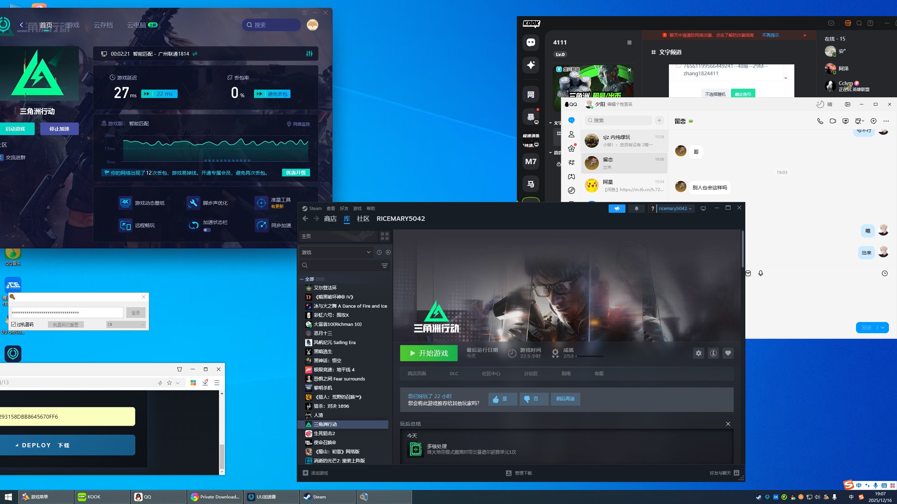The height and width of the screenshot is (504, 897).
Task: Expand the 游戏 filter dropdown in Steam library
Action: click(x=335, y=252)
